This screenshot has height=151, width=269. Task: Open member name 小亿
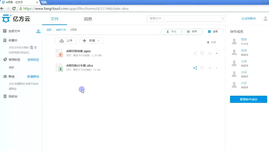243,83
